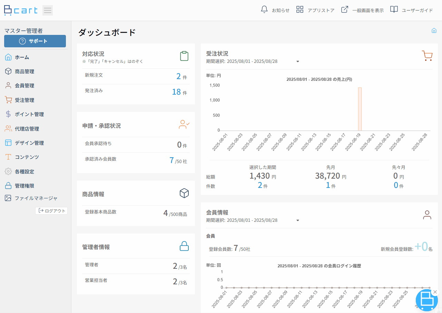Toggle the hamburger sidebar menu button
The image size is (442, 313).
[48, 10]
